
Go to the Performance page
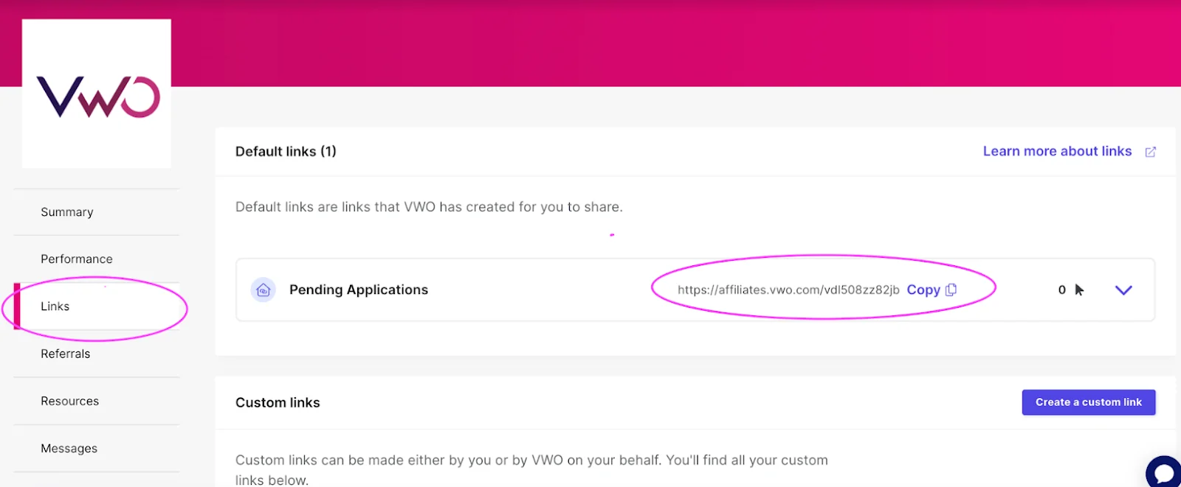pyautogui.click(x=77, y=259)
